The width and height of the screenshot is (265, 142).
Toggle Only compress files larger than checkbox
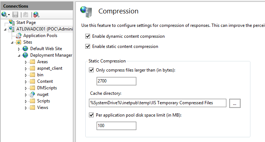tap(91, 70)
